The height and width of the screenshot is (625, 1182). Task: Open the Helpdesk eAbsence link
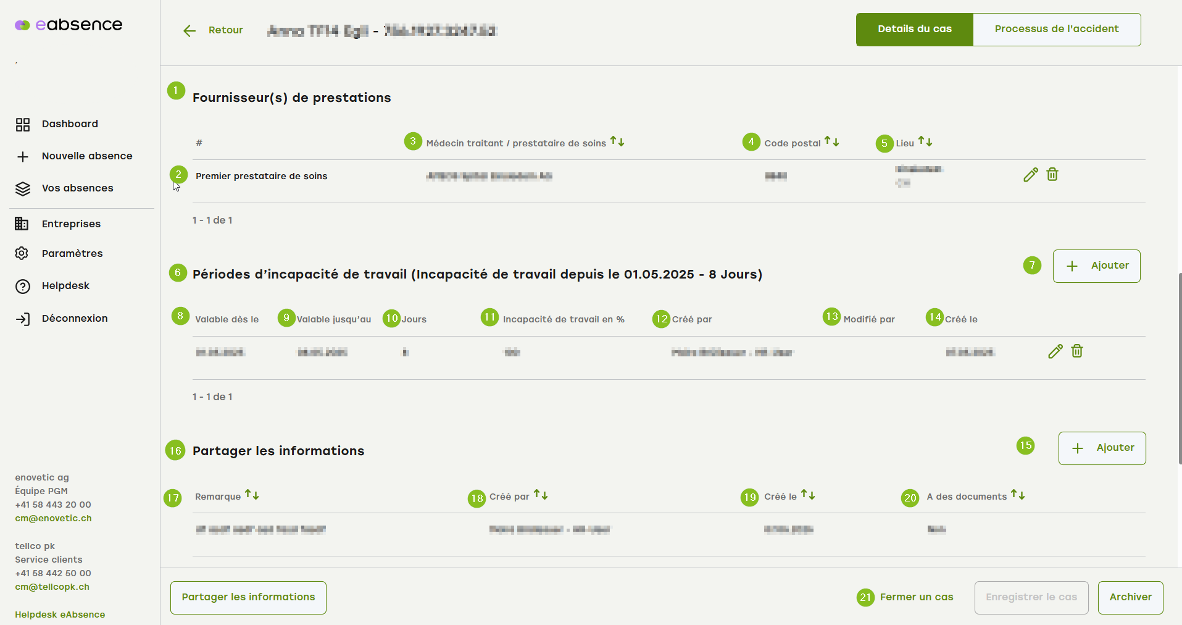pyautogui.click(x=60, y=615)
